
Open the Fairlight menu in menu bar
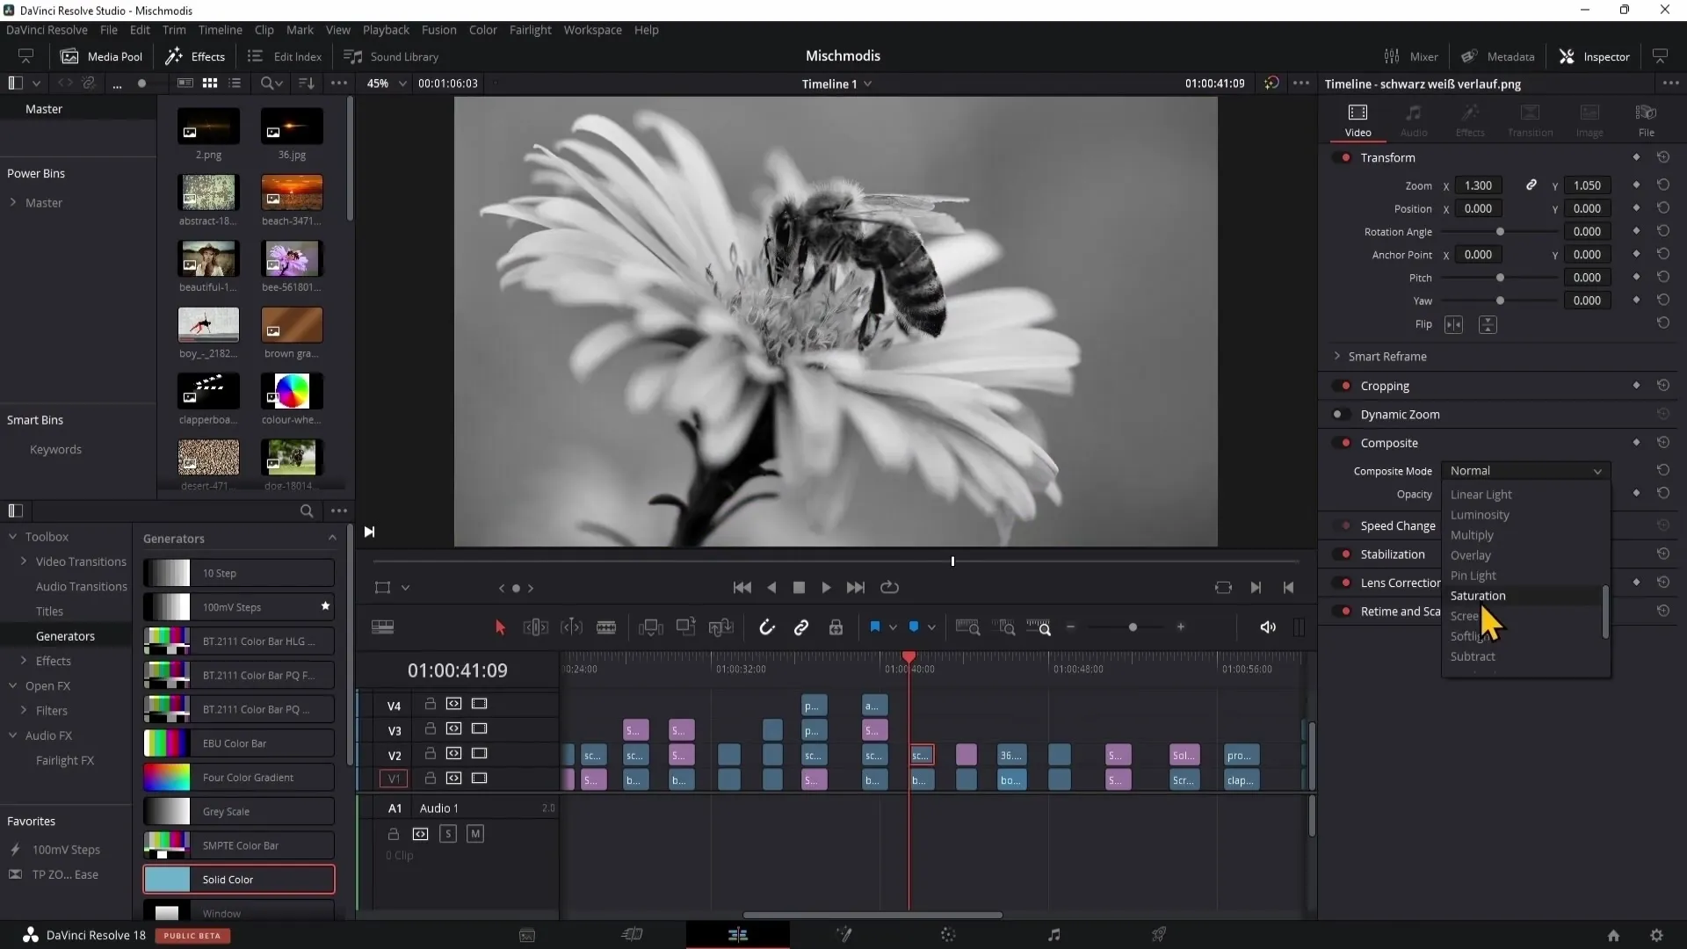pos(531,30)
